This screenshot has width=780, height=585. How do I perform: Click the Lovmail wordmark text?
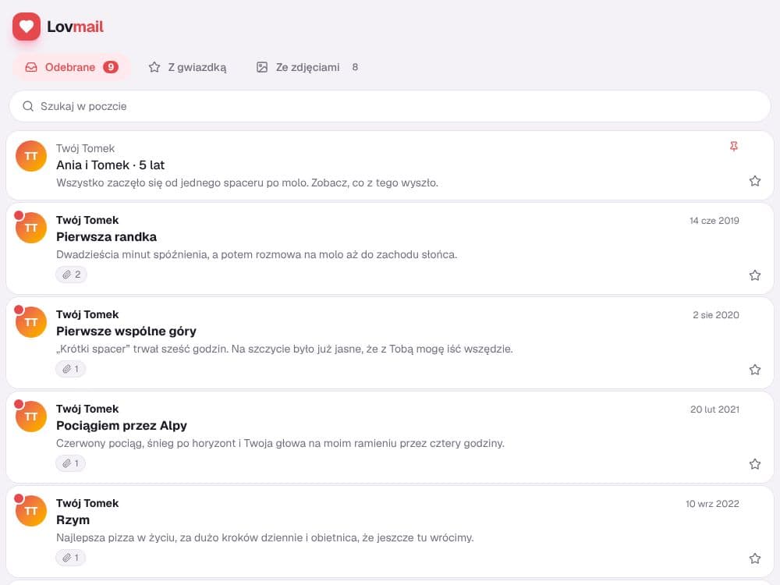[x=75, y=27]
